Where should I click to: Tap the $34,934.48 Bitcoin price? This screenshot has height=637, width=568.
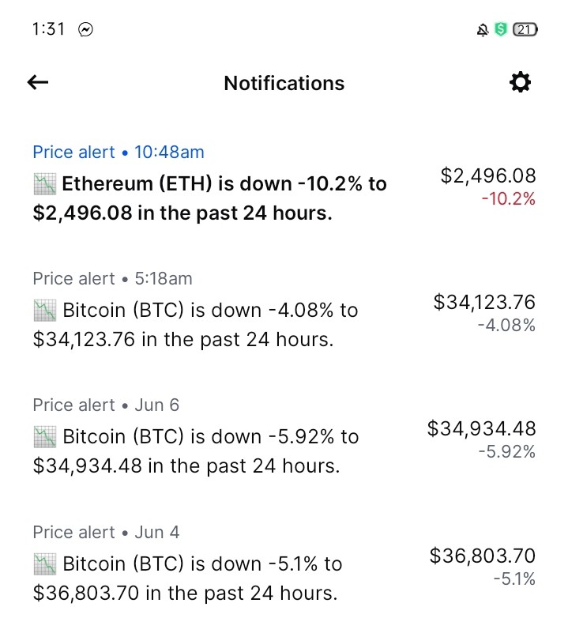482,428
